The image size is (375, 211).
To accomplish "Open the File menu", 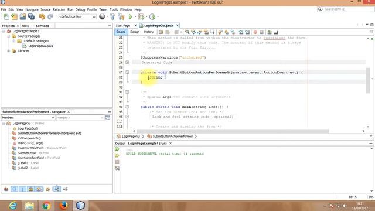I will 4,9.
